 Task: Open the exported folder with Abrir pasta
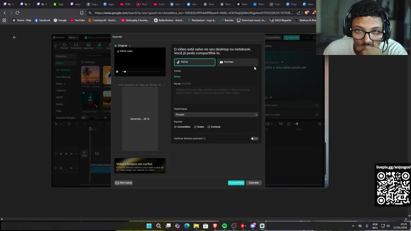click(124, 183)
